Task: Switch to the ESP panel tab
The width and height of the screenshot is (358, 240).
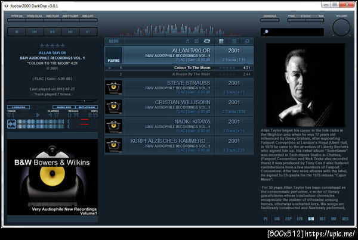Action: point(288,219)
